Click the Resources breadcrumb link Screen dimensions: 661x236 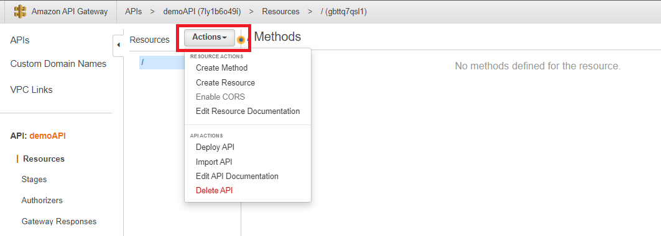281,12
